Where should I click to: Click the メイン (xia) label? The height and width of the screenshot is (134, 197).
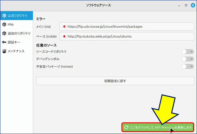click(43, 27)
